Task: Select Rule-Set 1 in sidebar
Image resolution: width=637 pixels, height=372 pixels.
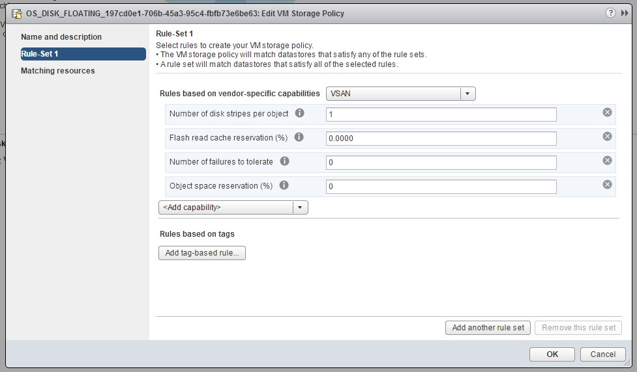Action: point(82,54)
